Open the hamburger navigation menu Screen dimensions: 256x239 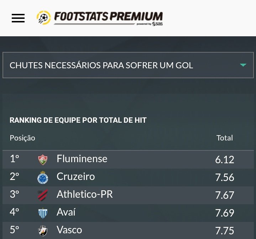point(18,18)
